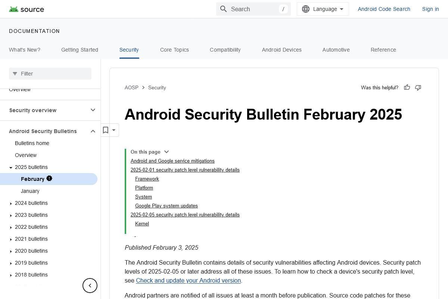Expand the 2021 bulletins tree node
This screenshot has width=448, height=299.
tap(11, 239)
